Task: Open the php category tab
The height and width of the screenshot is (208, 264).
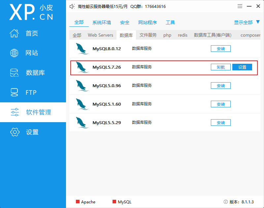Action: pos(167,35)
